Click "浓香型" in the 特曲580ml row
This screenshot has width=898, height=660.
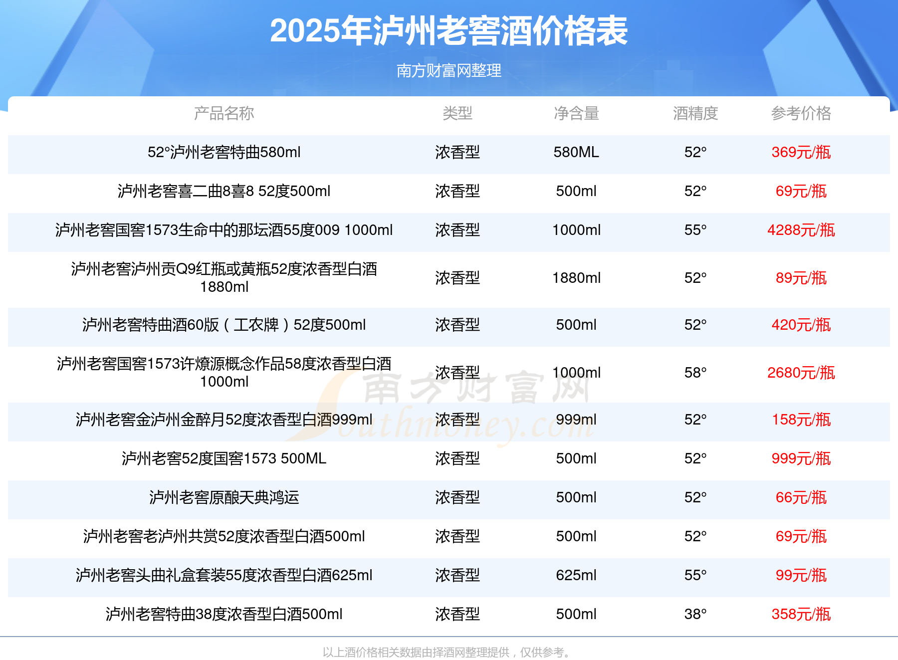point(457,152)
